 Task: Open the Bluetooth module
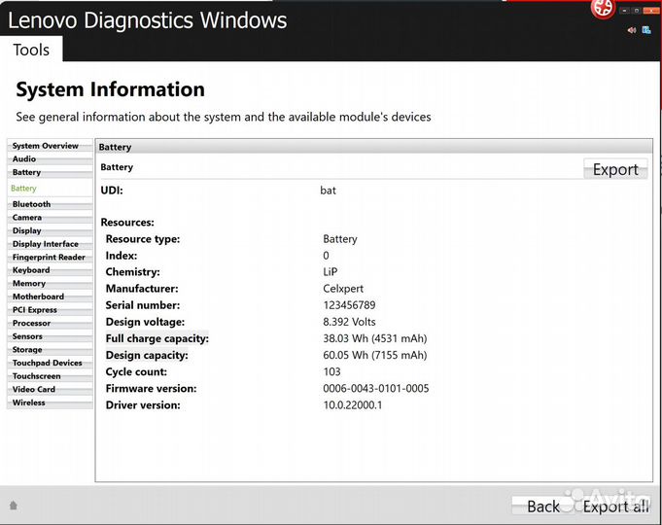click(x=50, y=204)
